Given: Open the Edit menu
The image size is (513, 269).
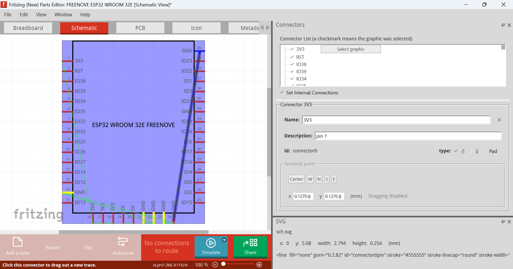Looking at the screenshot, I should point(24,14).
